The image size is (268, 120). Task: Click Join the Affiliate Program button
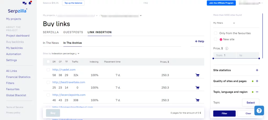coord(221,3)
